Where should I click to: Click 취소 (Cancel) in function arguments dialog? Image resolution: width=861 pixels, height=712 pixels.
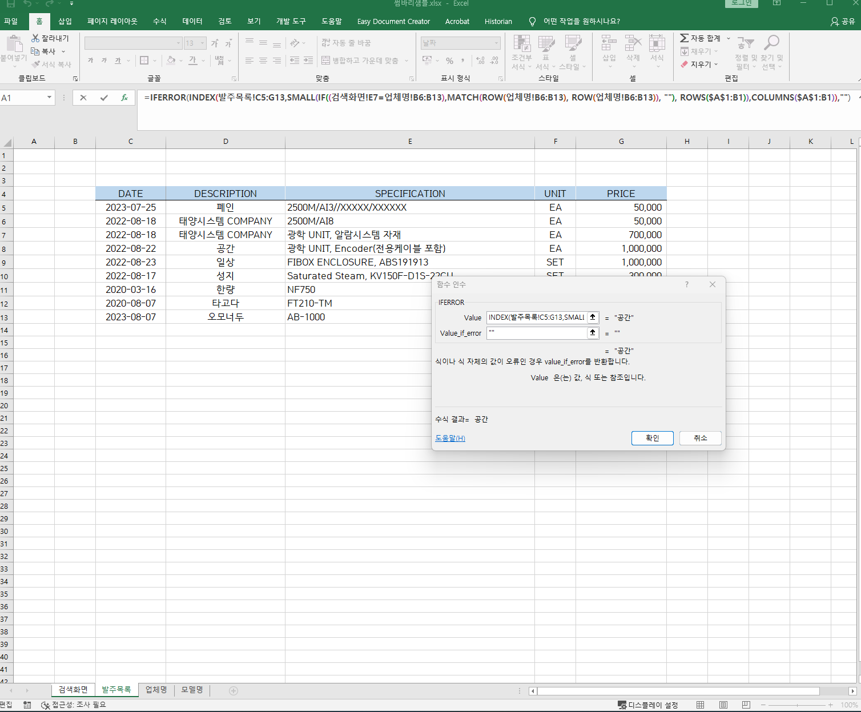pyautogui.click(x=701, y=438)
